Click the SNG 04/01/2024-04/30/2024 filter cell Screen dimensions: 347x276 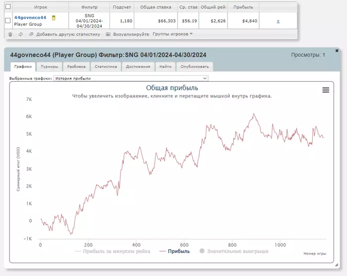[89, 21]
